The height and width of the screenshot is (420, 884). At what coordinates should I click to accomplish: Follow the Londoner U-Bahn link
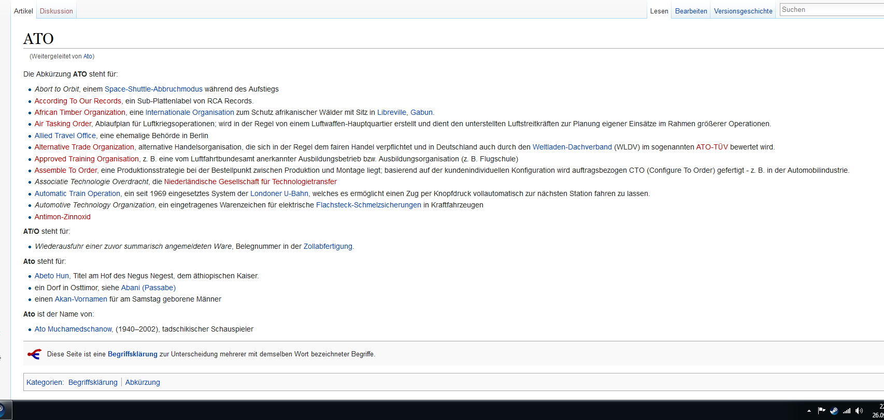279,193
